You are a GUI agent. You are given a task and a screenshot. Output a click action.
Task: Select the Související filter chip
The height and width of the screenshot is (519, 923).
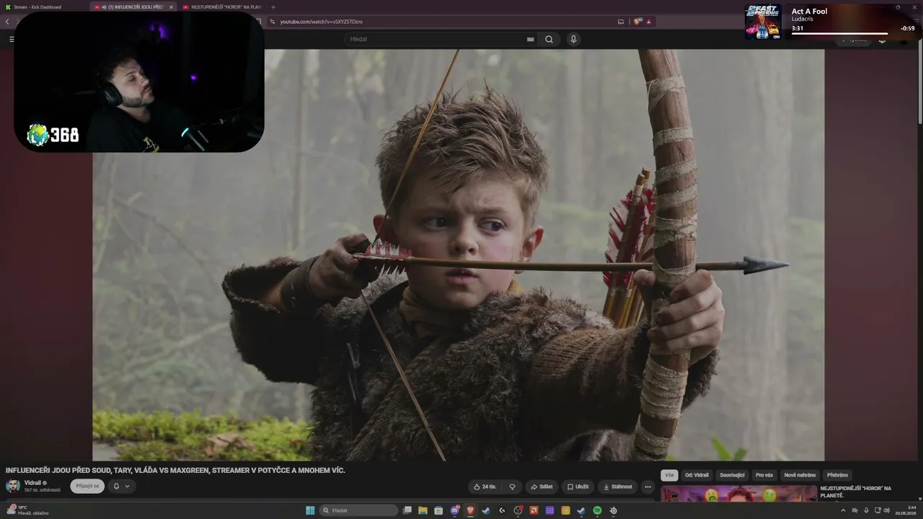click(732, 475)
